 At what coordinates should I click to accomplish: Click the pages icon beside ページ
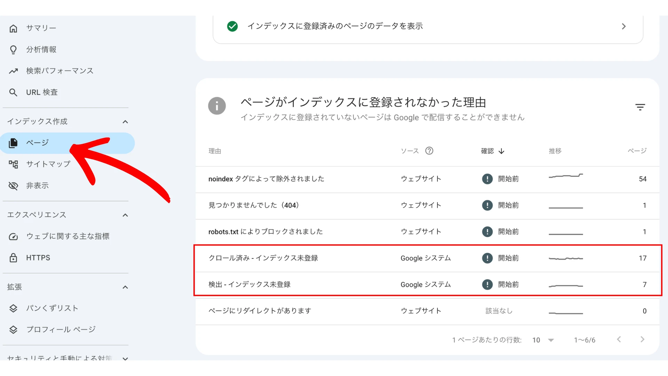pyautogui.click(x=13, y=143)
